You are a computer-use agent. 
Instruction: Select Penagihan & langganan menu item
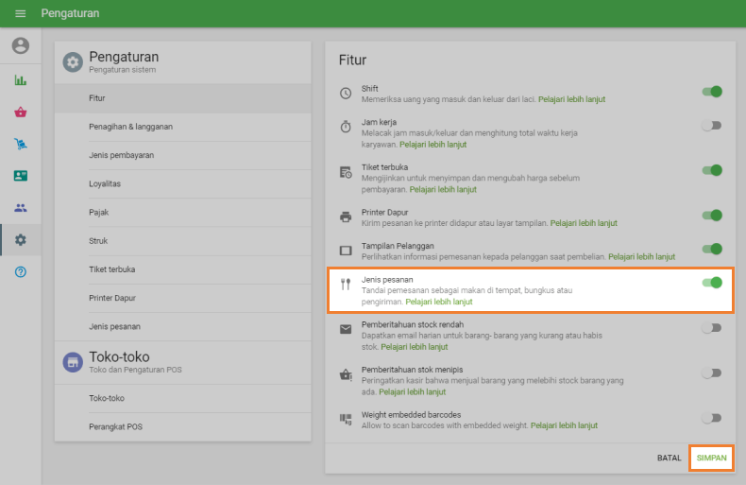[130, 127]
